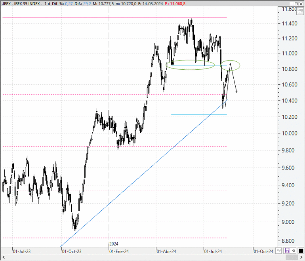Click the 01-Abr-24 date label
Viewport: 305px width, 261px height.
click(x=166, y=251)
